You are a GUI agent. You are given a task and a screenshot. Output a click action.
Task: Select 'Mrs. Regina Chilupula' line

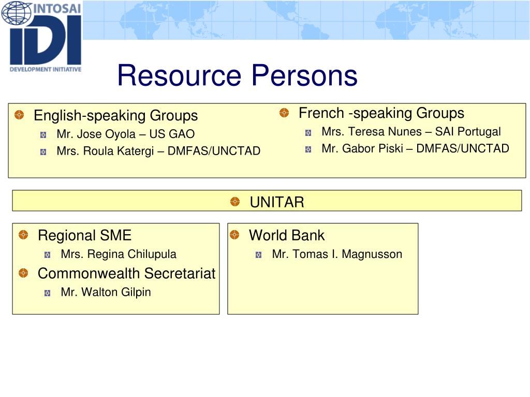(x=119, y=254)
